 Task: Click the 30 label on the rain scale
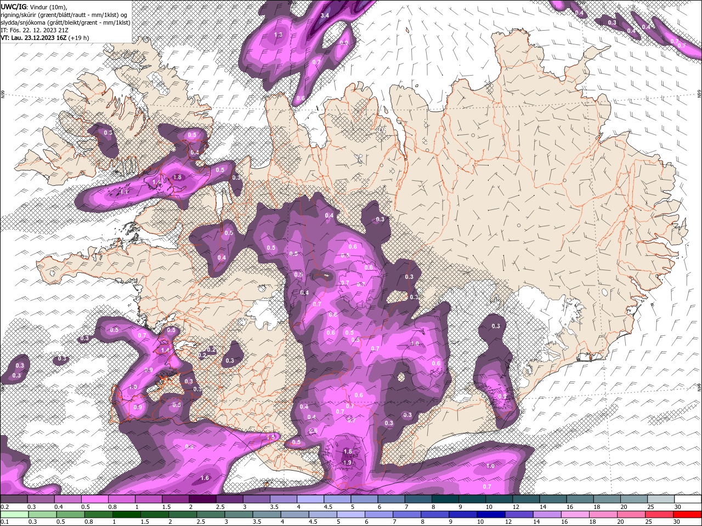point(677,522)
